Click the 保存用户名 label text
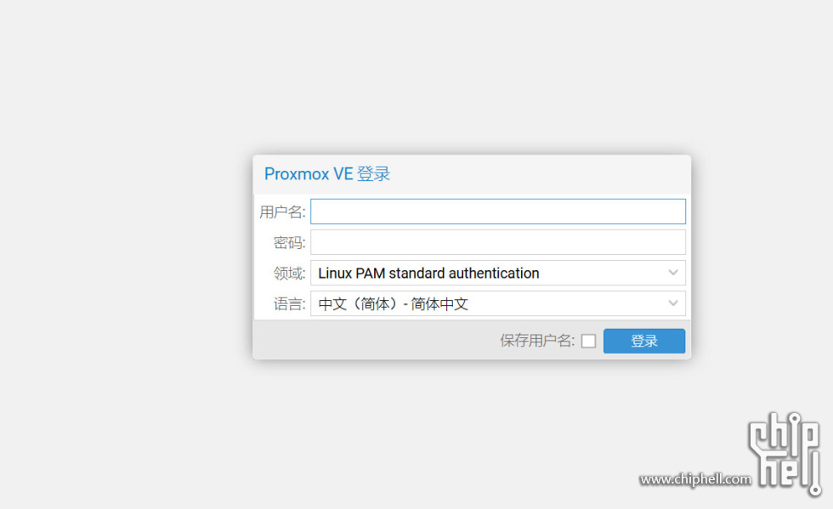The width and height of the screenshot is (833, 509). (x=537, y=341)
